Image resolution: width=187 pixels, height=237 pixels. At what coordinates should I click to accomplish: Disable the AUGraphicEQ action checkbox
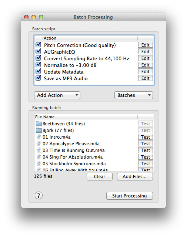point(38,51)
